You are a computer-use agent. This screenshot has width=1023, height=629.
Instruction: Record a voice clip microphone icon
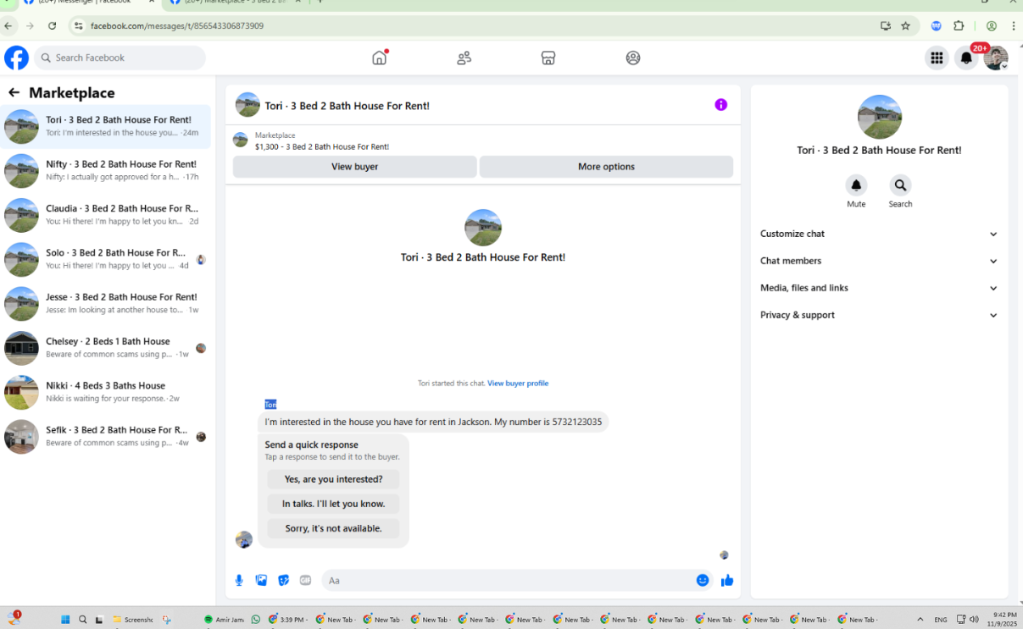239,580
